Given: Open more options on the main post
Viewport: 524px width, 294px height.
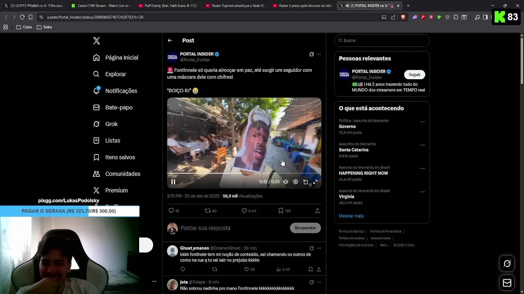Looking at the screenshot, I should [x=319, y=54].
